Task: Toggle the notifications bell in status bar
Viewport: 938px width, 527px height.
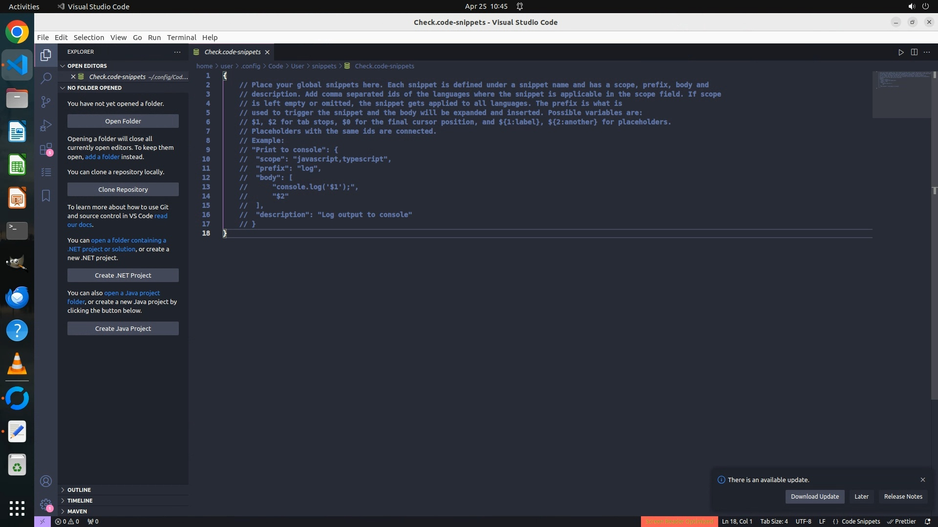Action: (928, 522)
